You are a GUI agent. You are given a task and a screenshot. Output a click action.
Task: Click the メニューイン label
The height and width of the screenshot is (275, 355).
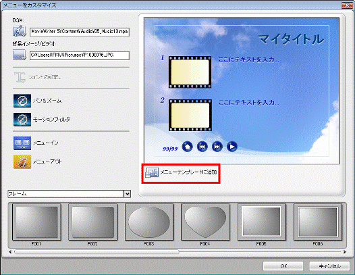[x=45, y=143]
